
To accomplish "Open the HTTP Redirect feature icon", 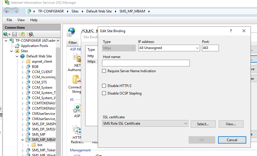I will (77, 130).
